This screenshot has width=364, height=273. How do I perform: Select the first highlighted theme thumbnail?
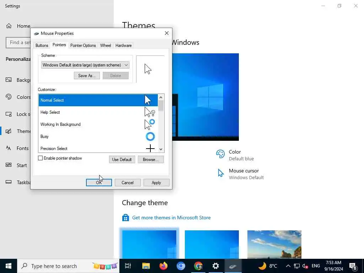(x=149, y=244)
